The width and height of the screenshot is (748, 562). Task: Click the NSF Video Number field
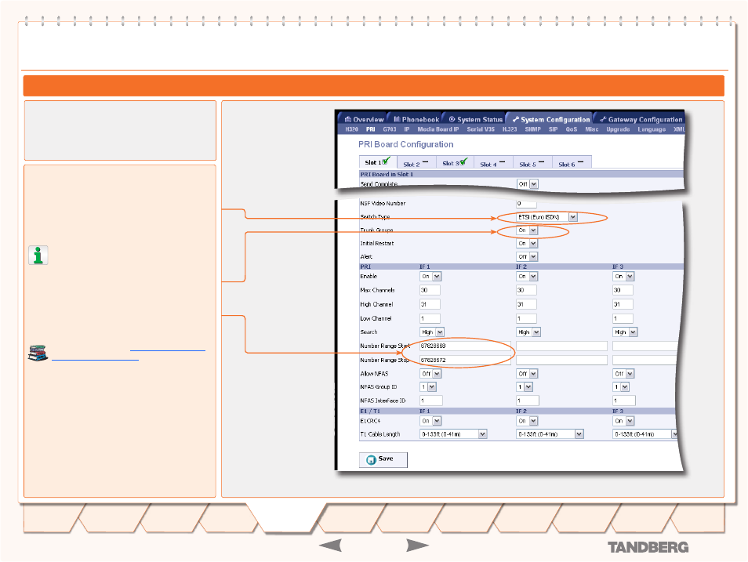[x=526, y=204]
